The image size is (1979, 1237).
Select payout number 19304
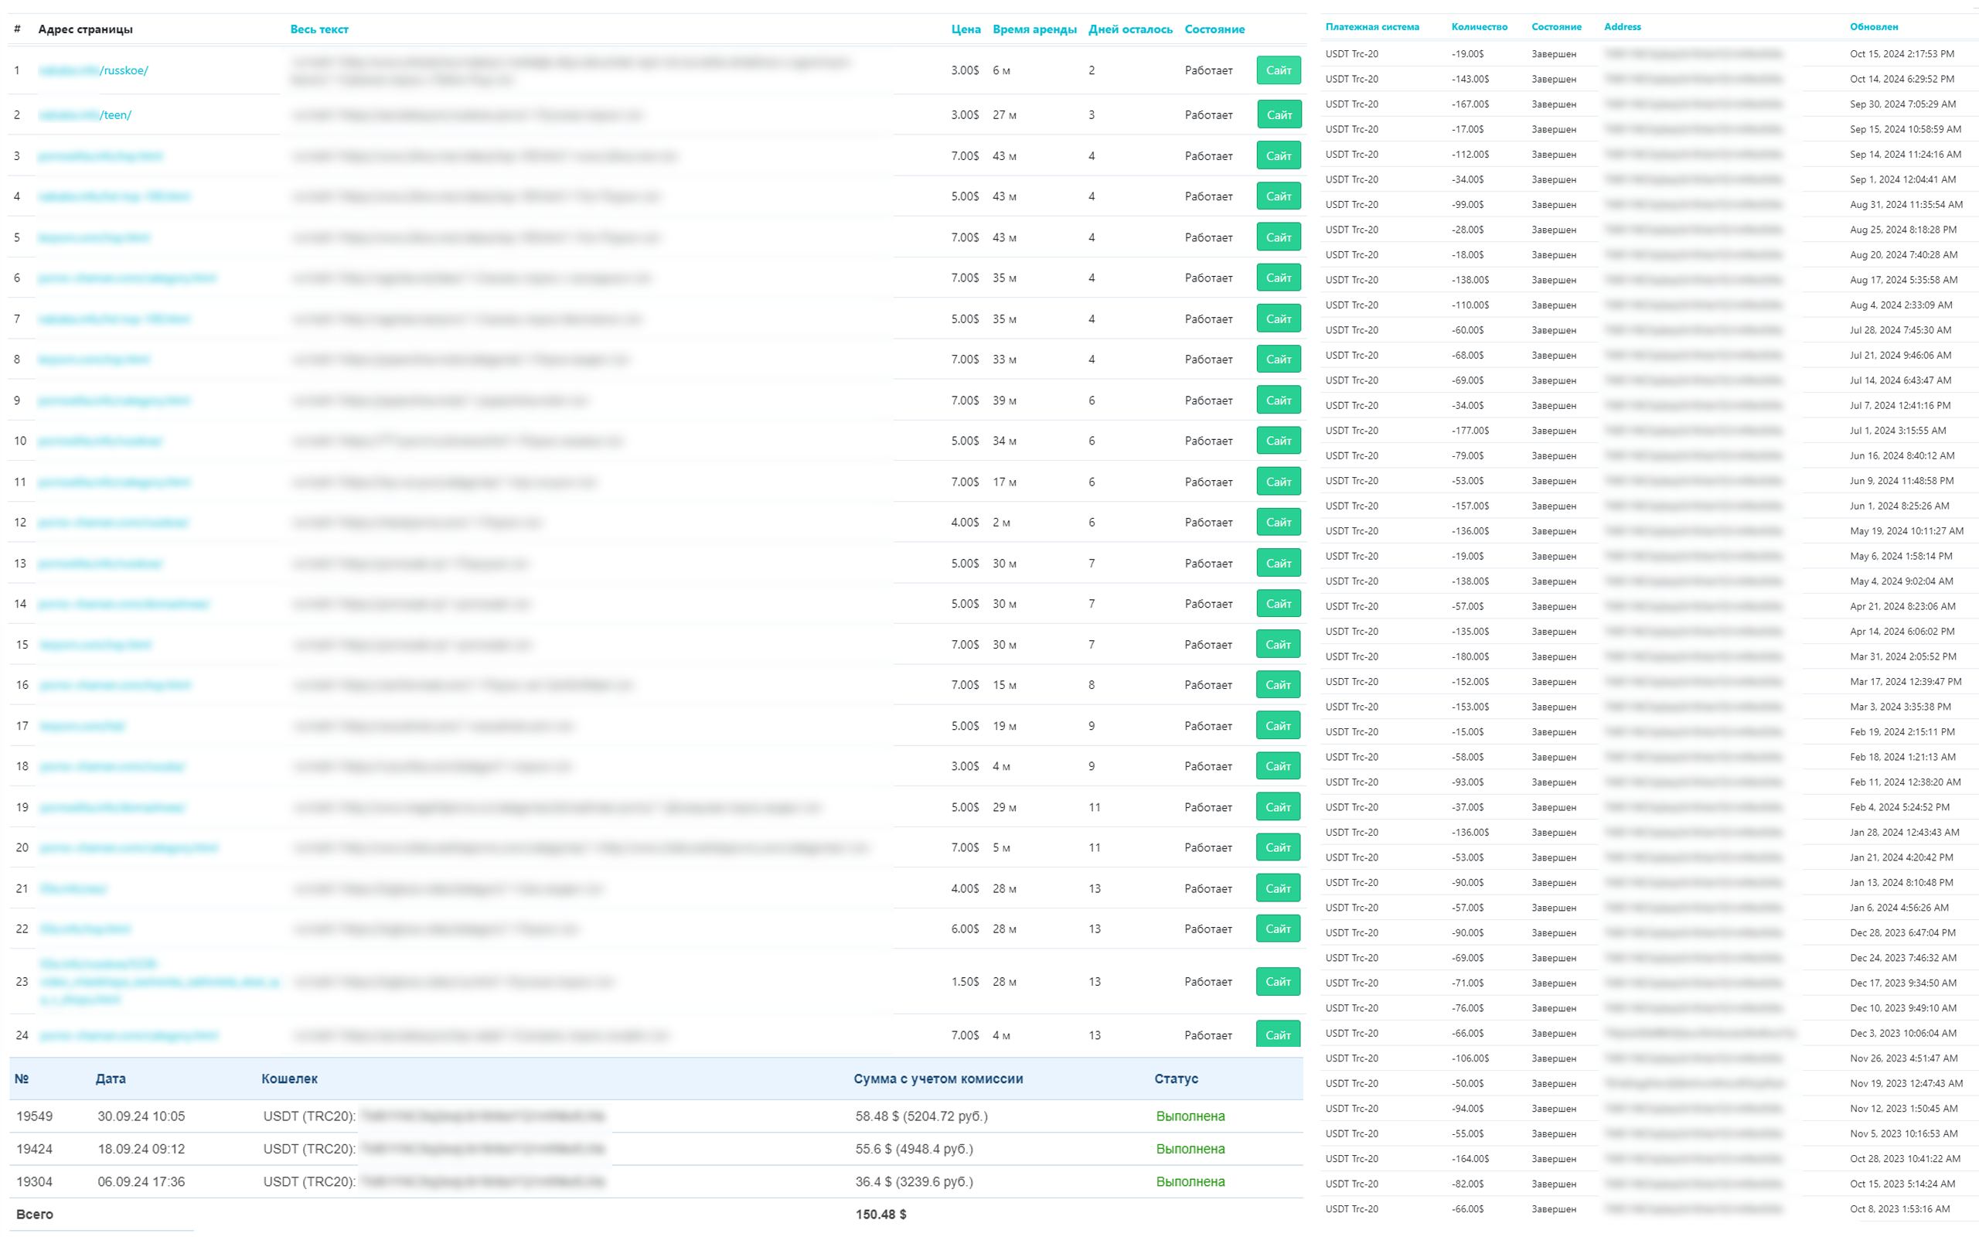tap(34, 1181)
